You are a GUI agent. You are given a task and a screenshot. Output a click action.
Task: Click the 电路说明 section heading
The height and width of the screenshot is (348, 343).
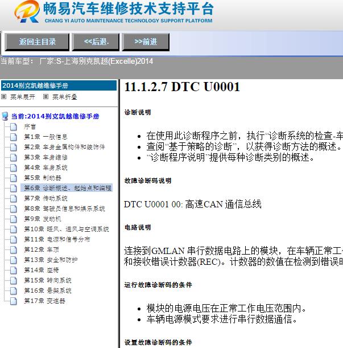pos(138,227)
